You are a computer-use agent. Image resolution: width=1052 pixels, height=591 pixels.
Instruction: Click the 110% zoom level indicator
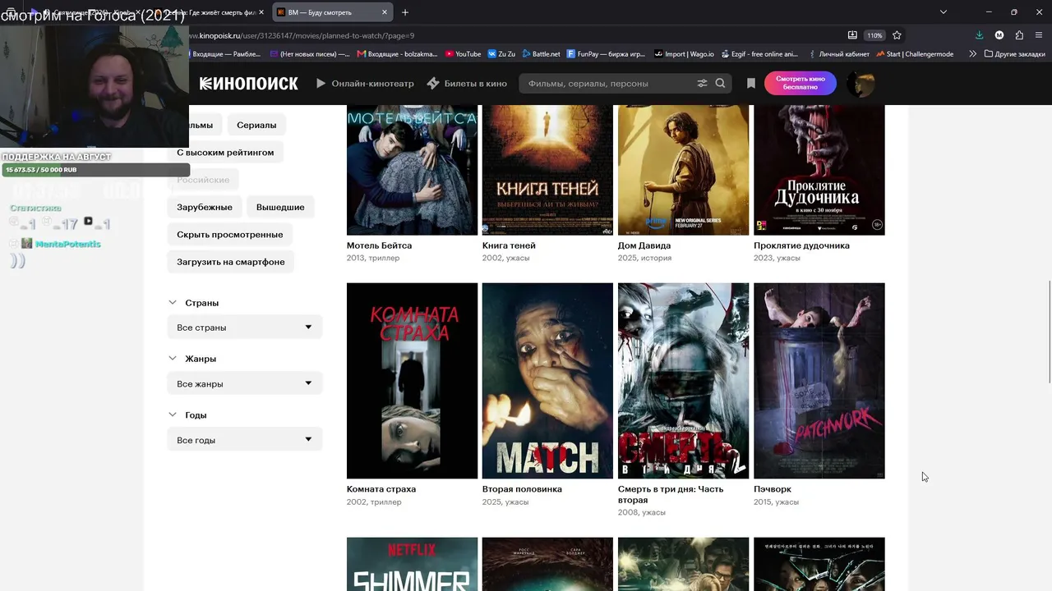(874, 35)
